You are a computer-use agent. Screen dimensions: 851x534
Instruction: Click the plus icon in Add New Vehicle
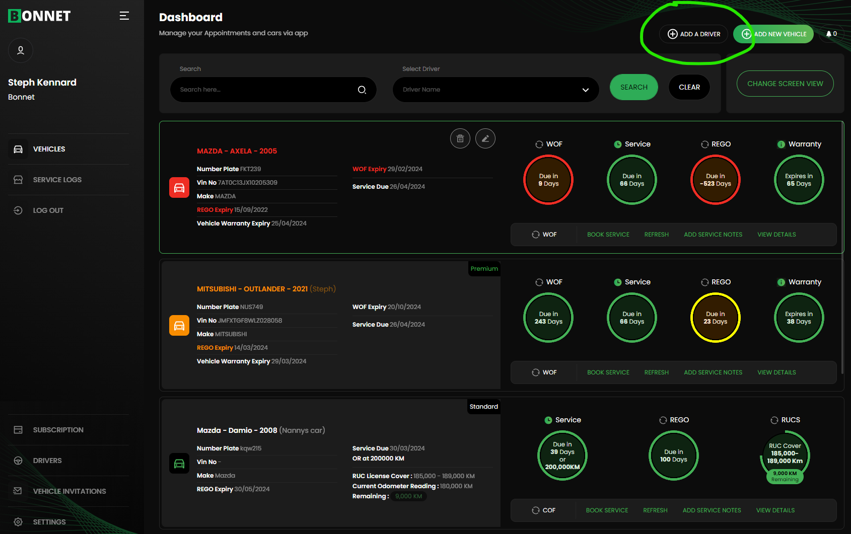pyautogui.click(x=746, y=34)
